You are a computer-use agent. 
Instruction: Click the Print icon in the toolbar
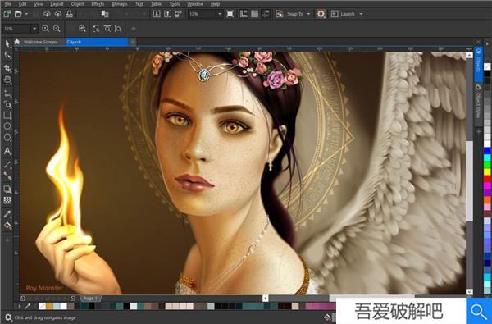[69, 14]
